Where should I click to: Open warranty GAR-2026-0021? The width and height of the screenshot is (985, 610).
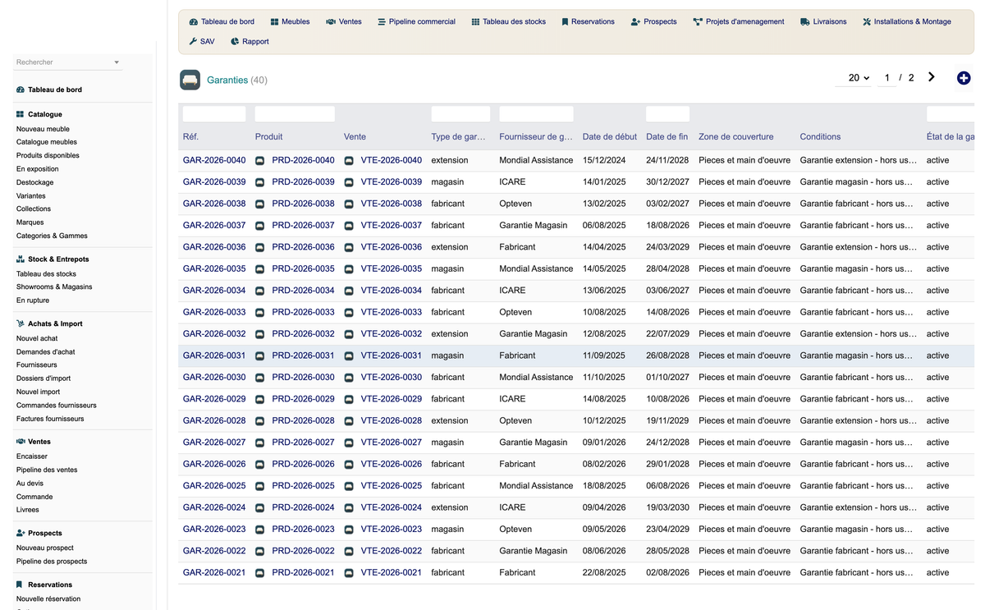click(214, 572)
